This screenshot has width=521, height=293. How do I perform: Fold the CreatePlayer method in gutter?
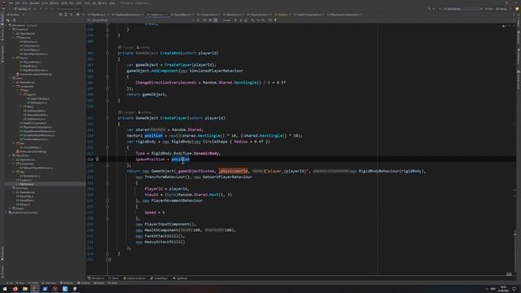coord(107,118)
